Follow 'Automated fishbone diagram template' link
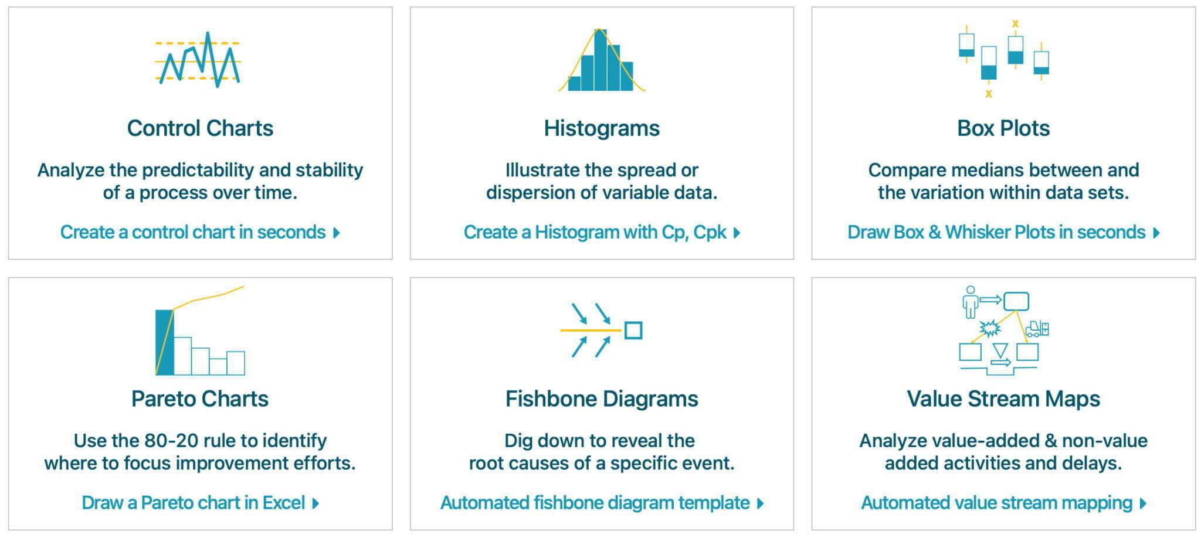The height and width of the screenshot is (538, 1201). tap(595, 503)
